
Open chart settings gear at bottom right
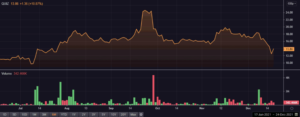click(292, 109)
